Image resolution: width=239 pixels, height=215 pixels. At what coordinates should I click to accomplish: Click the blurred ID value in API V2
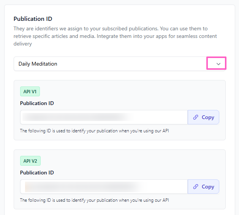click(80, 187)
